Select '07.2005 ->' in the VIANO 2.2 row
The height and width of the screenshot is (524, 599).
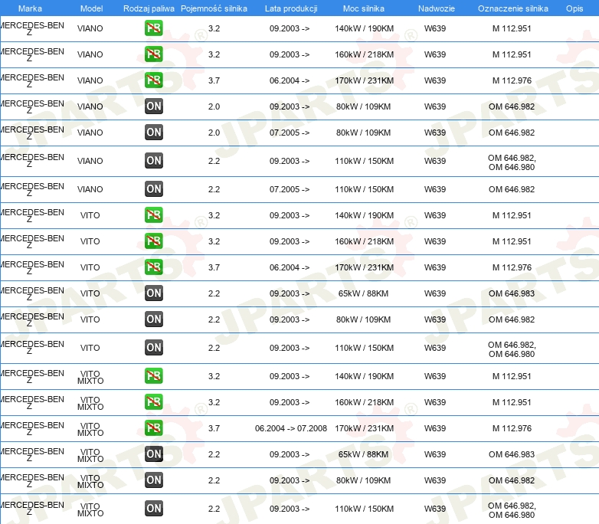(x=290, y=189)
